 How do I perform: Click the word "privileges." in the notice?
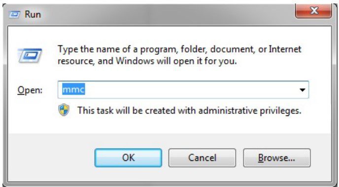click(x=280, y=111)
